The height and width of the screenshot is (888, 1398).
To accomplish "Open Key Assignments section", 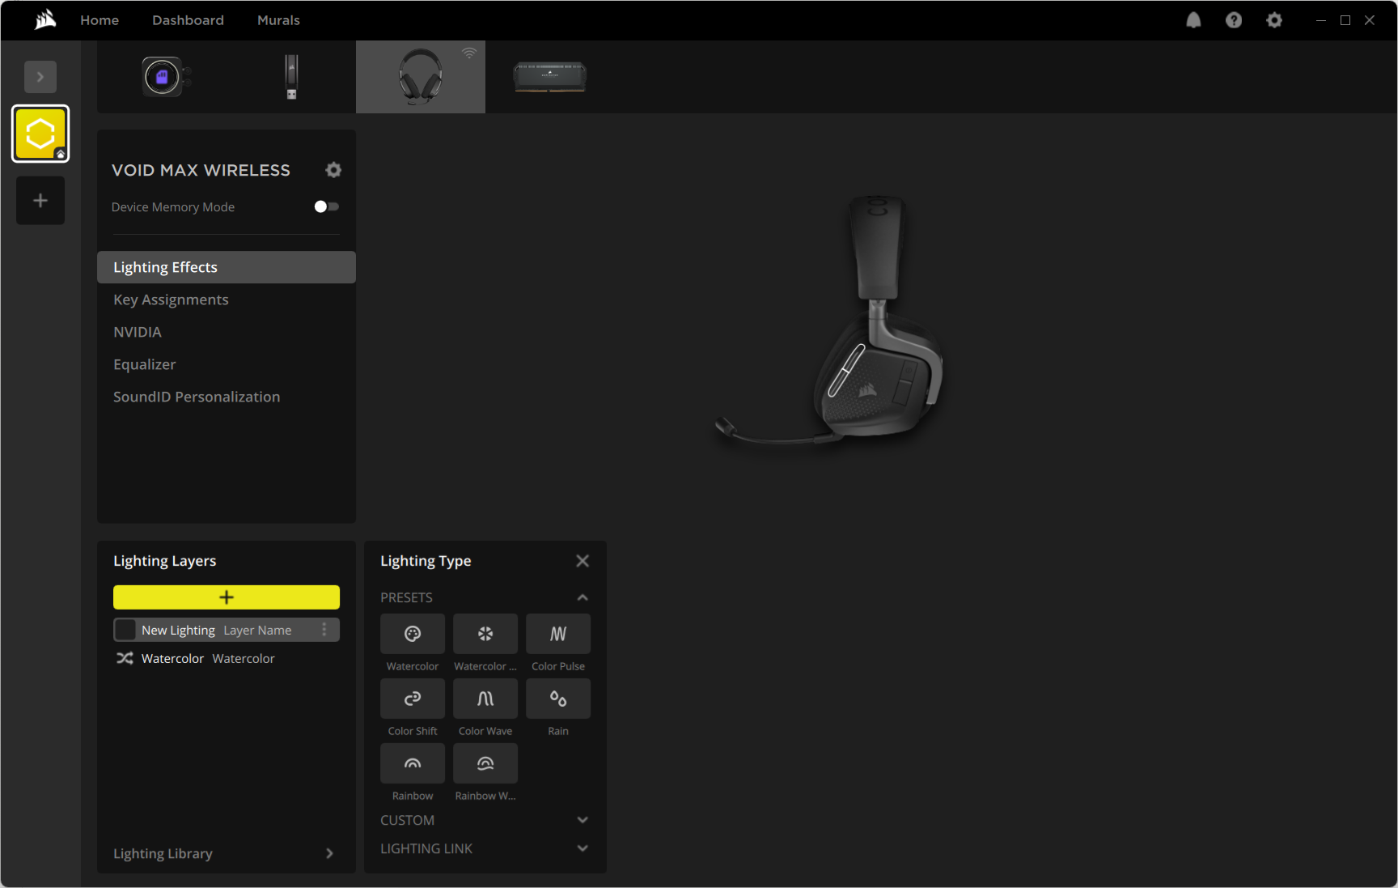I will point(227,300).
